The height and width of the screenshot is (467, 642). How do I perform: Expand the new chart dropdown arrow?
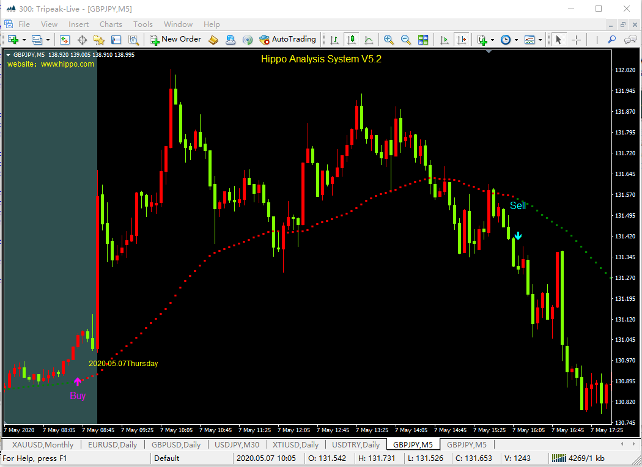(24, 40)
